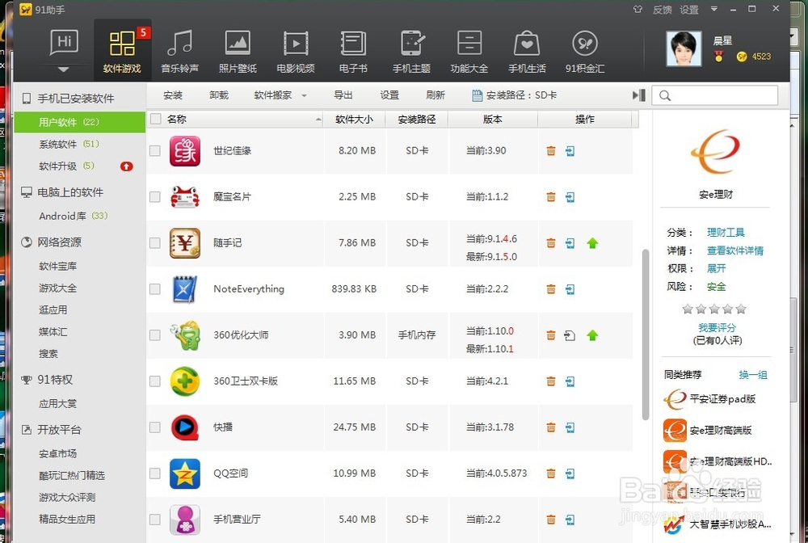Open 软件宝库 in the sidebar

coord(57,267)
